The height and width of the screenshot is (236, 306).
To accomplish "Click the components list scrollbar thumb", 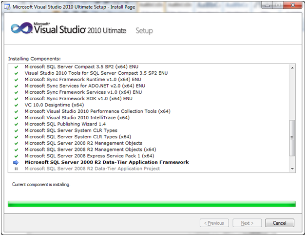I will [x=292, y=138].
